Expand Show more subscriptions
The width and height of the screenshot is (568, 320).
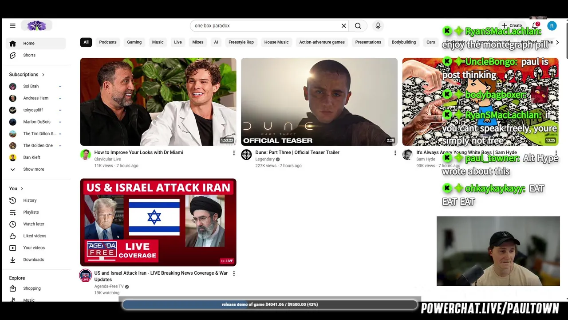click(37, 169)
